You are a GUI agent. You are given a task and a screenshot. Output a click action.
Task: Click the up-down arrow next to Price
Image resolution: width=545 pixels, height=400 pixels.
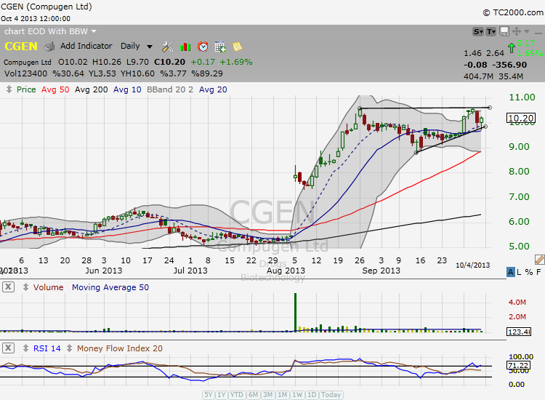(x=9, y=89)
